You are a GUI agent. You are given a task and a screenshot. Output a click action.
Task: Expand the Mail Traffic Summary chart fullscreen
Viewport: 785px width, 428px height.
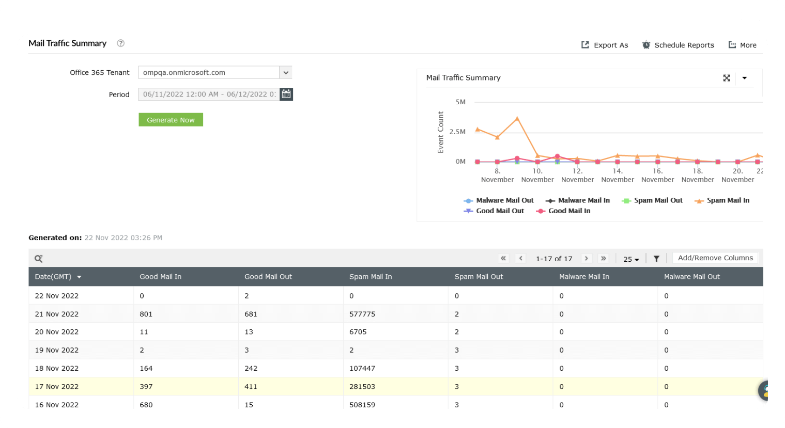point(727,78)
